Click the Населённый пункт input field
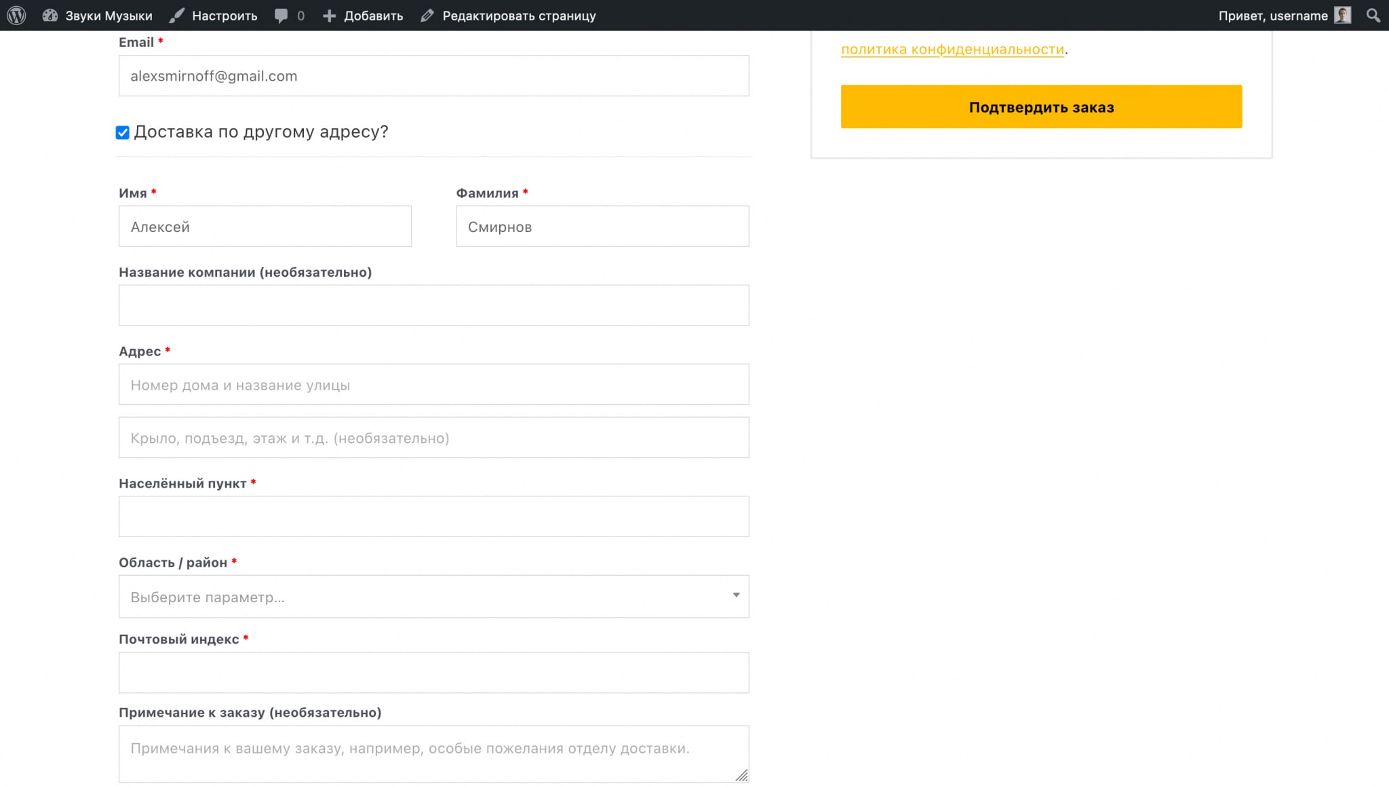 coord(434,516)
